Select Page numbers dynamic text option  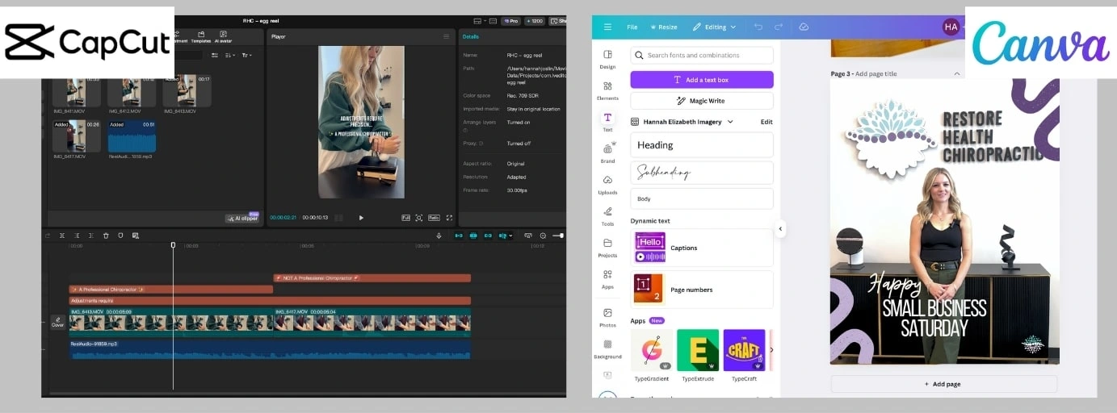coord(702,290)
